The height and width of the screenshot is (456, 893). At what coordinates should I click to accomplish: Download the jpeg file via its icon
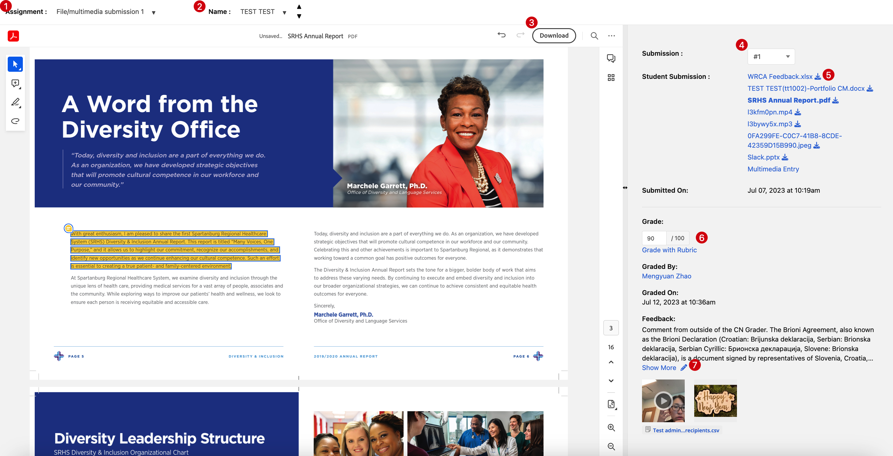pyautogui.click(x=816, y=145)
